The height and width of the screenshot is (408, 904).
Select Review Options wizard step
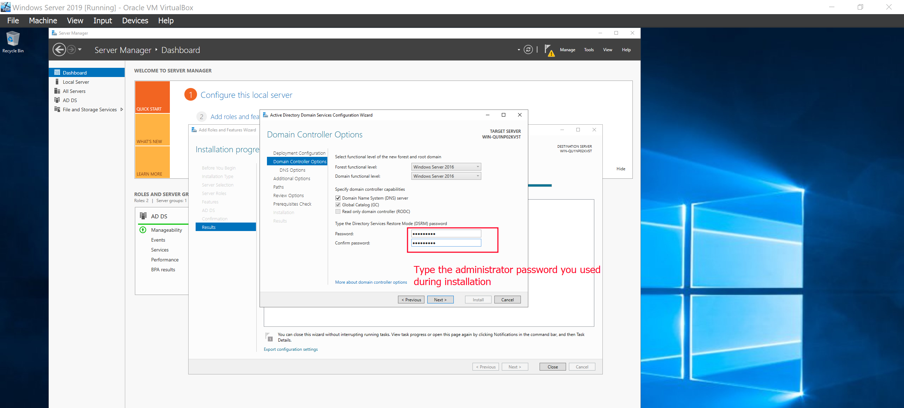[289, 195]
